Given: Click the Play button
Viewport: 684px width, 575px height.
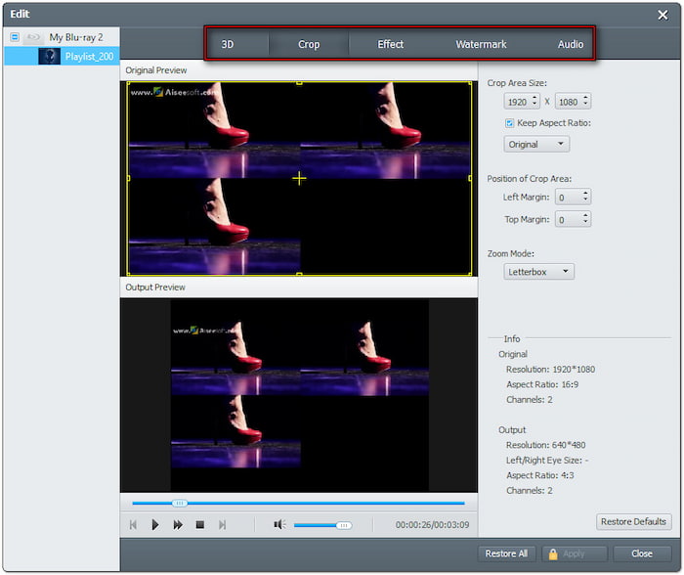Looking at the screenshot, I should click(155, 525).
